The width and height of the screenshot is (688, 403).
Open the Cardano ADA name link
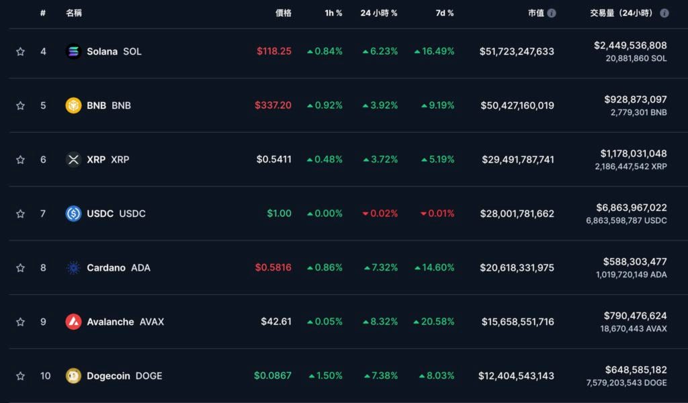click(118, 268)
